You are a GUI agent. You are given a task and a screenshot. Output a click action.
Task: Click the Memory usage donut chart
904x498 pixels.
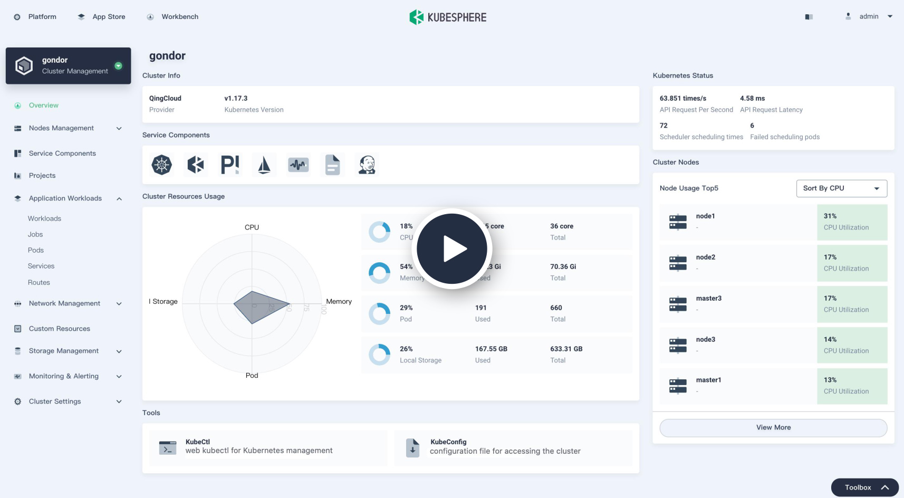[379, 273]
